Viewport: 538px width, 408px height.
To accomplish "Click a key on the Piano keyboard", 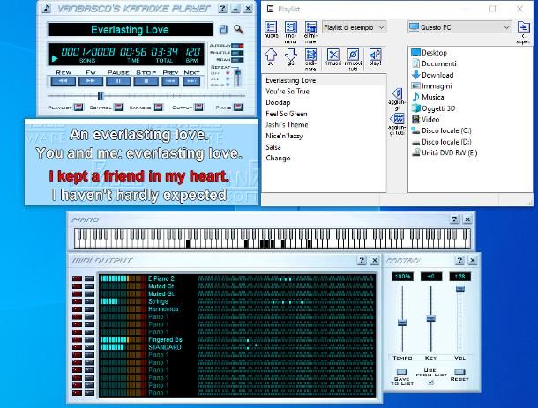I will [273, 238].
